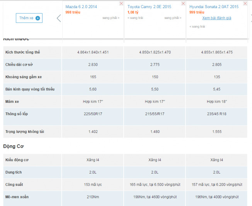The height and width of the screenshot is (206, 252).
Task: Select the Khoảng sáng gầm xe label
Action: tap(24, 77)
